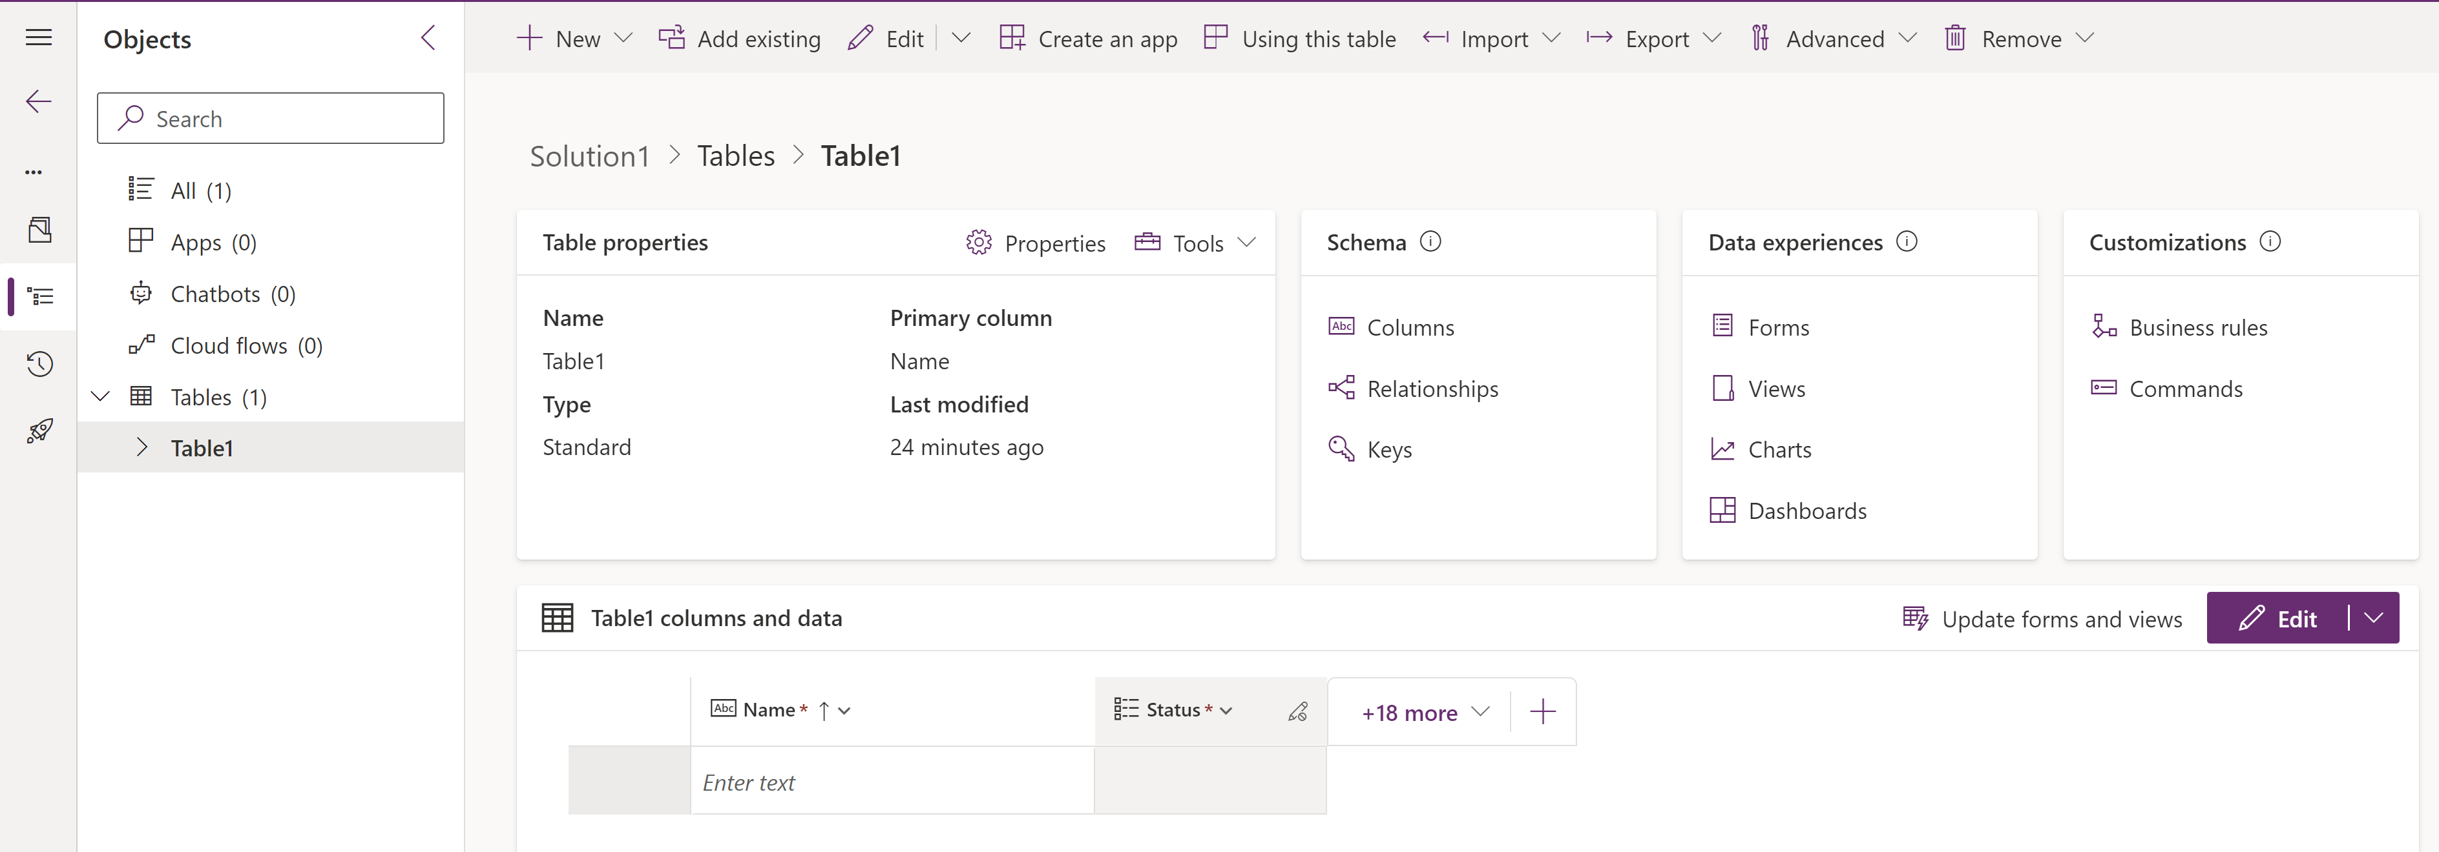Click the Objects search field

click(271, 118)
